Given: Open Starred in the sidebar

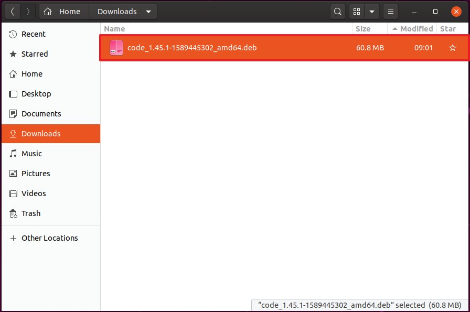Looking at the screenshot, I should click(x=51, y=54).
